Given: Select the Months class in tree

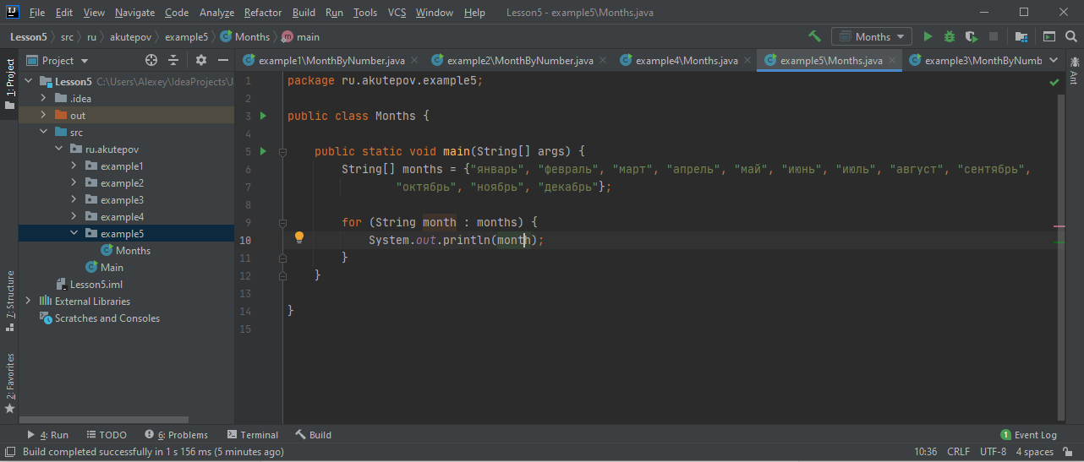Looking at the screenshot, I should (x=125, y=251).
